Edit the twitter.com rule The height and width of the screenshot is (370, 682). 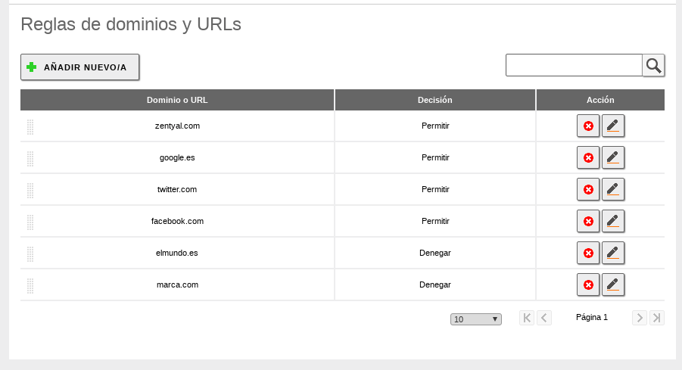613,189
